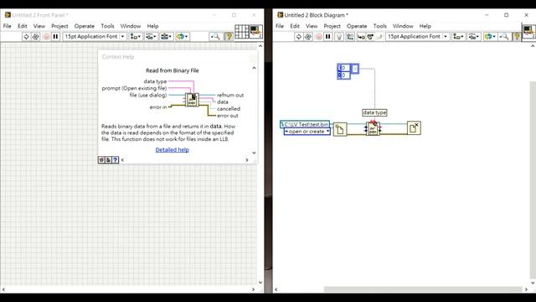Open Distribute Objects menu in Block Diagram
Viewport: 536px width, 302px height.
tap(473, 36)
